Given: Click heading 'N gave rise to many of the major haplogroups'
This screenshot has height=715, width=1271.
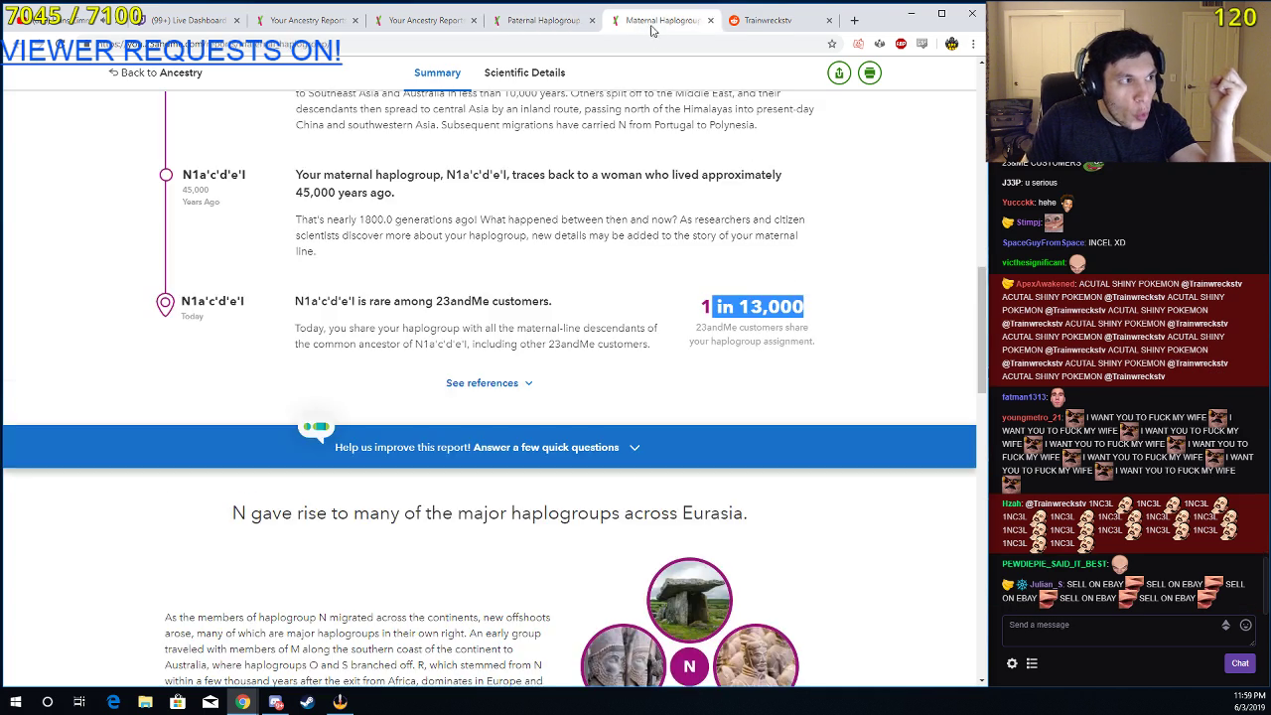Looking at the screenshot, I should (490, 513).
